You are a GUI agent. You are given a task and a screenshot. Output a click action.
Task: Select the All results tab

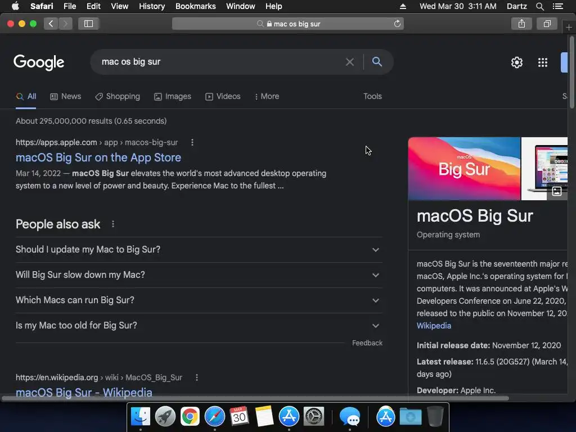pos(26,97)
